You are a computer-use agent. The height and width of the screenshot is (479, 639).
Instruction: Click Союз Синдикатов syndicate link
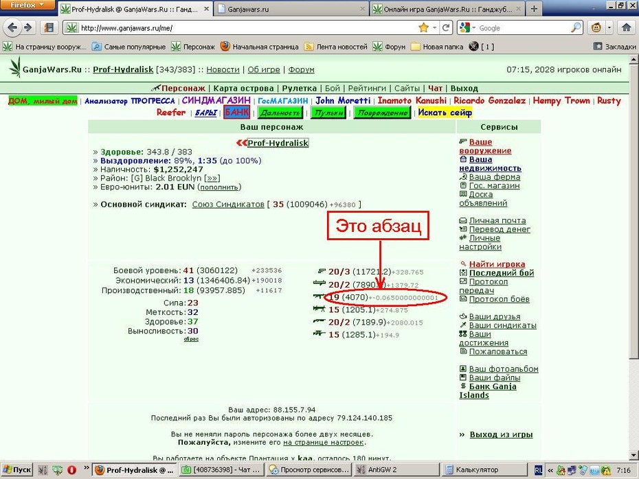tap(228, 205)
